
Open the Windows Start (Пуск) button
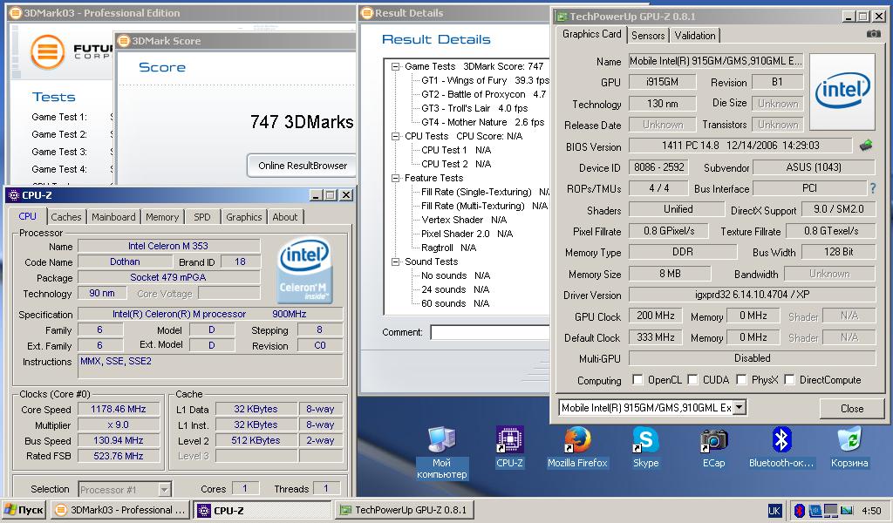tap(24, 511)
